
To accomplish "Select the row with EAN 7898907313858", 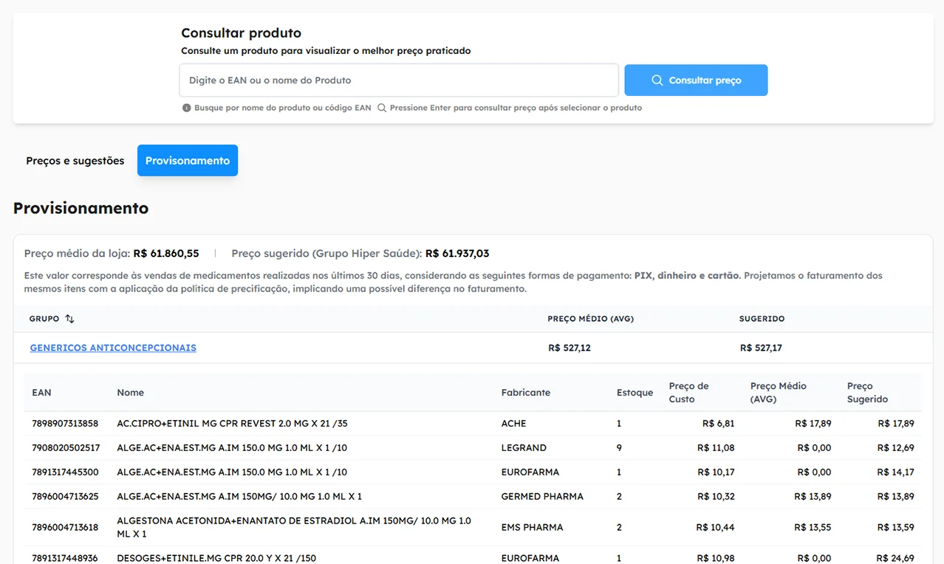I will [65, 424].
